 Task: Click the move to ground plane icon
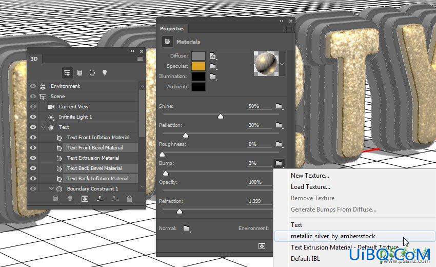click(x=100, y=199)
